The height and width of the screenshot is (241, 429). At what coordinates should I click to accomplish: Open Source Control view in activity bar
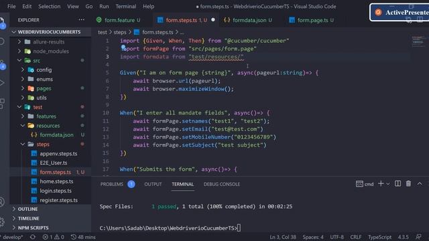(x=2, y=65)
